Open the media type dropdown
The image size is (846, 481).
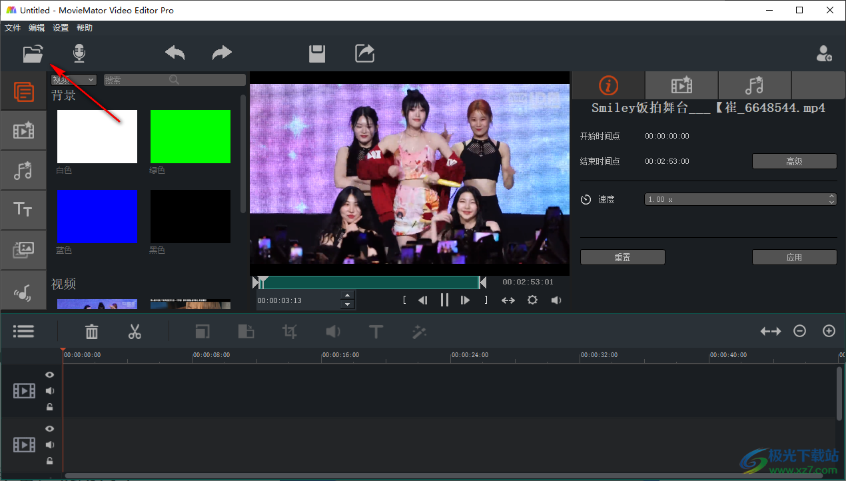(x=74, y=80)
